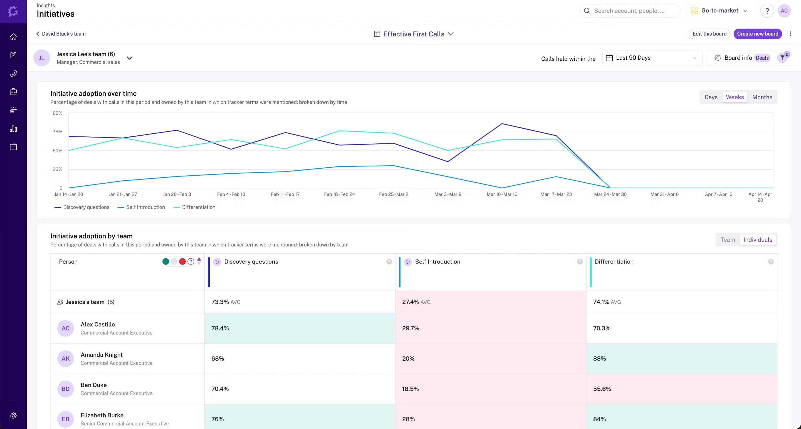The height and width of the screenshot is (429, 801).
Task: Toggle the gray color filter dot
Action: 174,261
